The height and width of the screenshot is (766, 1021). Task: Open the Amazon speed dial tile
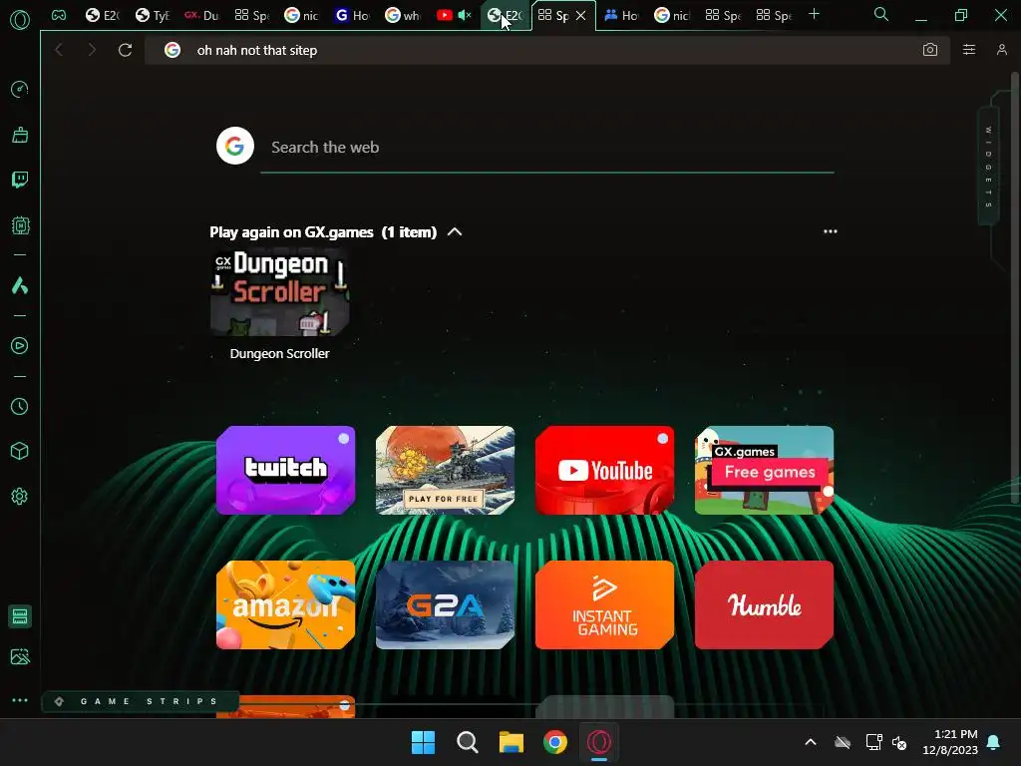[x=285, y=604]
